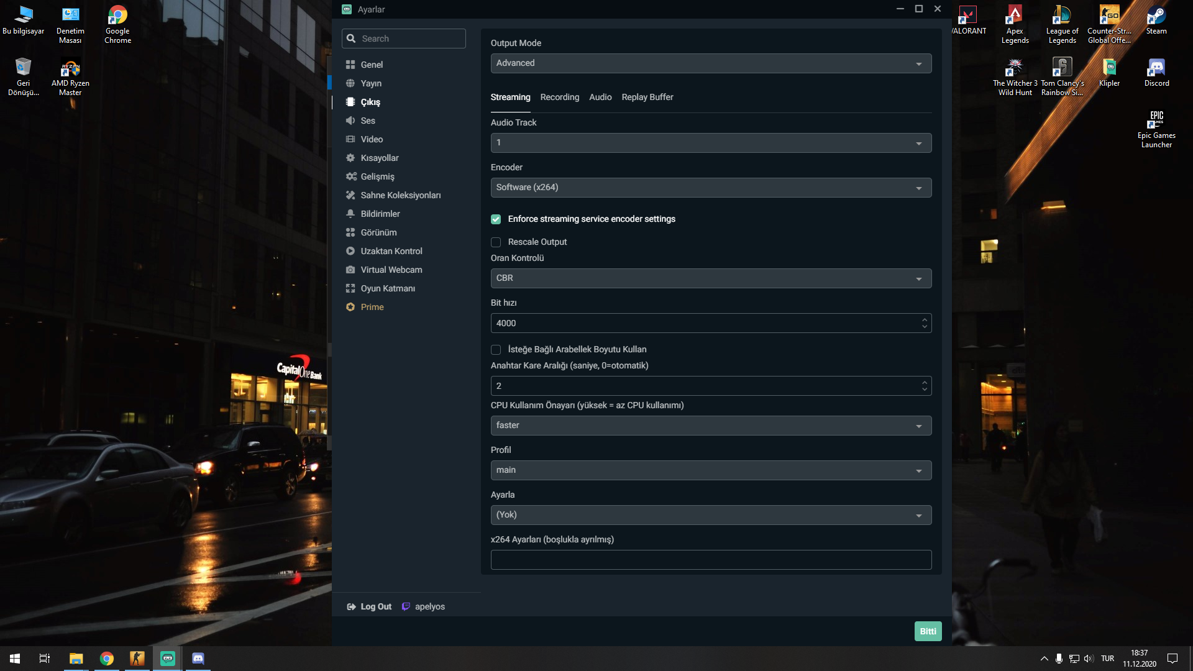Enable the Rescale Output checkbox
The height and width of the screenshot is (671, 1193).
coord(496,242)
